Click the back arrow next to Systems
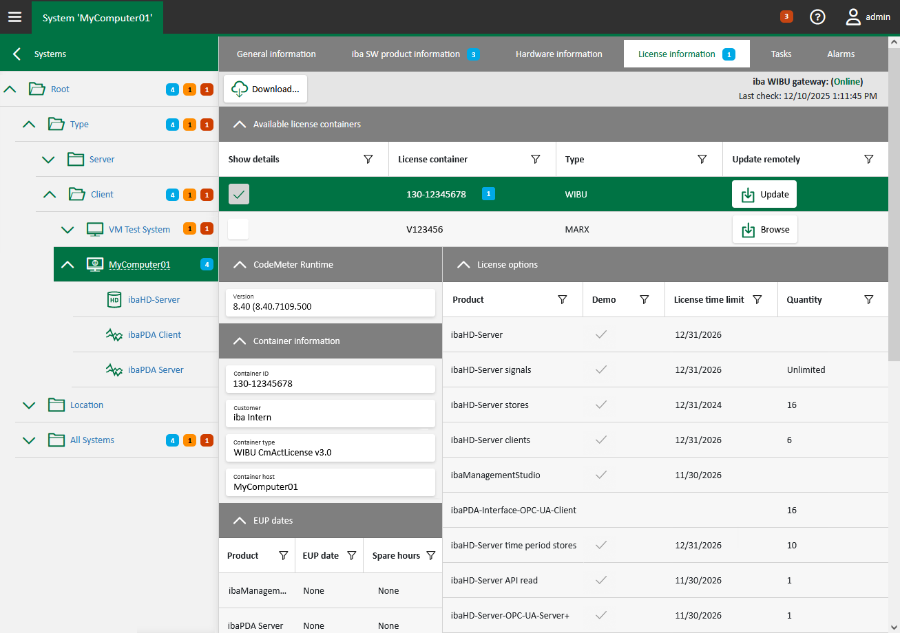 click(x=17, y=54)
